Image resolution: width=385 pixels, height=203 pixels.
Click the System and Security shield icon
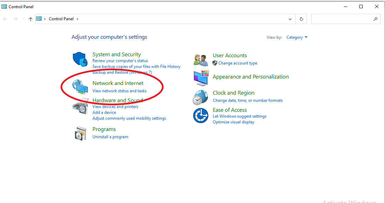pyautogui.click(x=80, y=59)
